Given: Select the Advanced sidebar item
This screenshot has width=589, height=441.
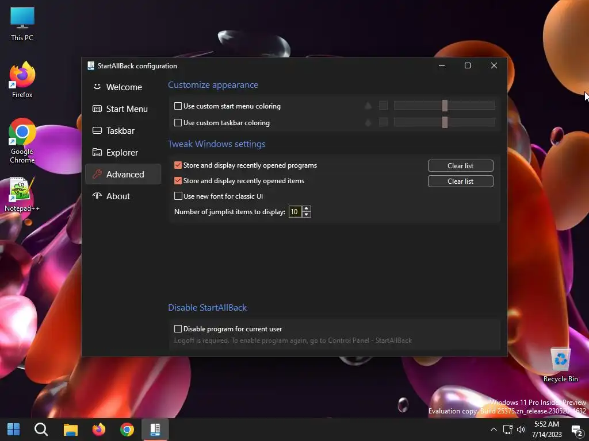Looking at the screenshot, I should 123,174.
